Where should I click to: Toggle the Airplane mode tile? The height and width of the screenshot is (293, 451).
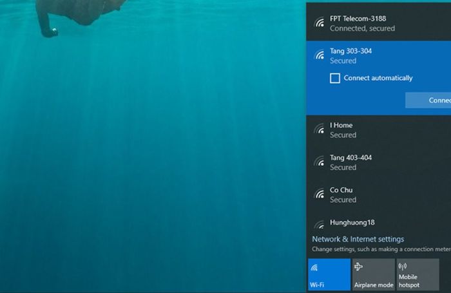click(x=373, y=274)
